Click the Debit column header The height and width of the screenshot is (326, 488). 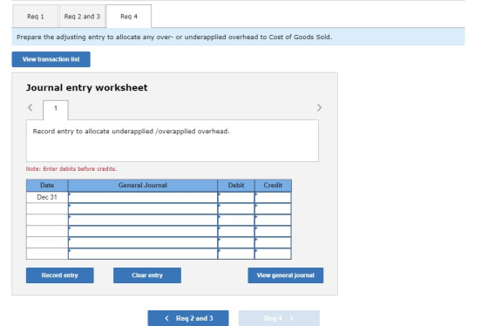236,186
